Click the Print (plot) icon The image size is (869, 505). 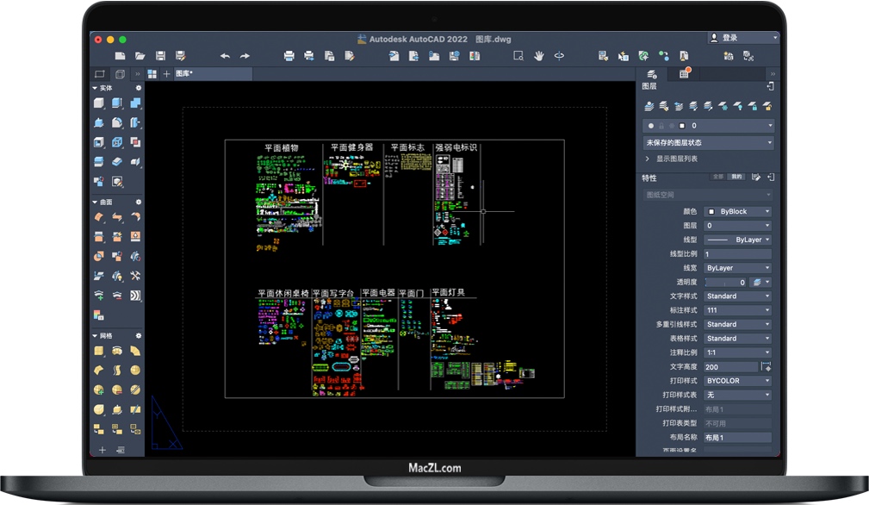click(x=289, y=56)
